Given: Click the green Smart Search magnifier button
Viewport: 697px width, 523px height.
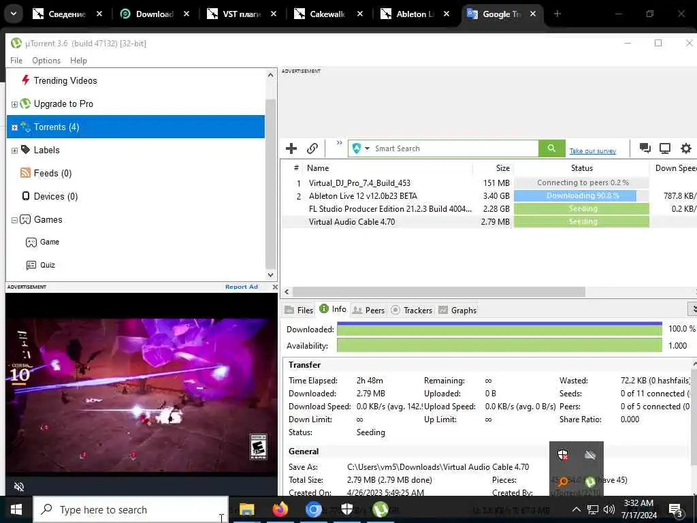Looking at the screenshot, I should point(551,148).
